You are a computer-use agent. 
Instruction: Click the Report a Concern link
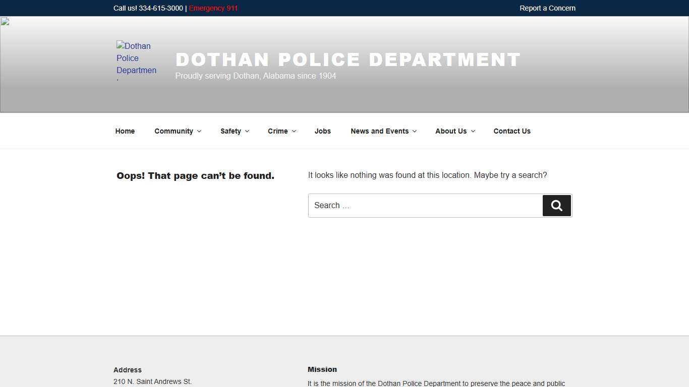pos(547,8)
